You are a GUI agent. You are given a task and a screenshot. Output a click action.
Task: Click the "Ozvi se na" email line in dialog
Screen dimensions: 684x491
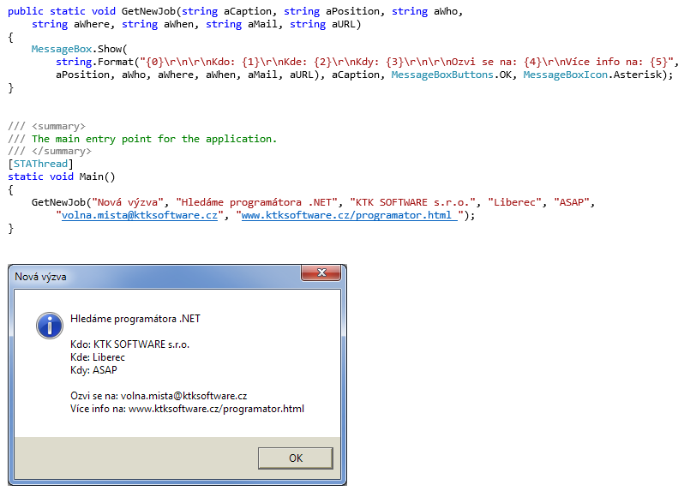[x=159, y=395]
